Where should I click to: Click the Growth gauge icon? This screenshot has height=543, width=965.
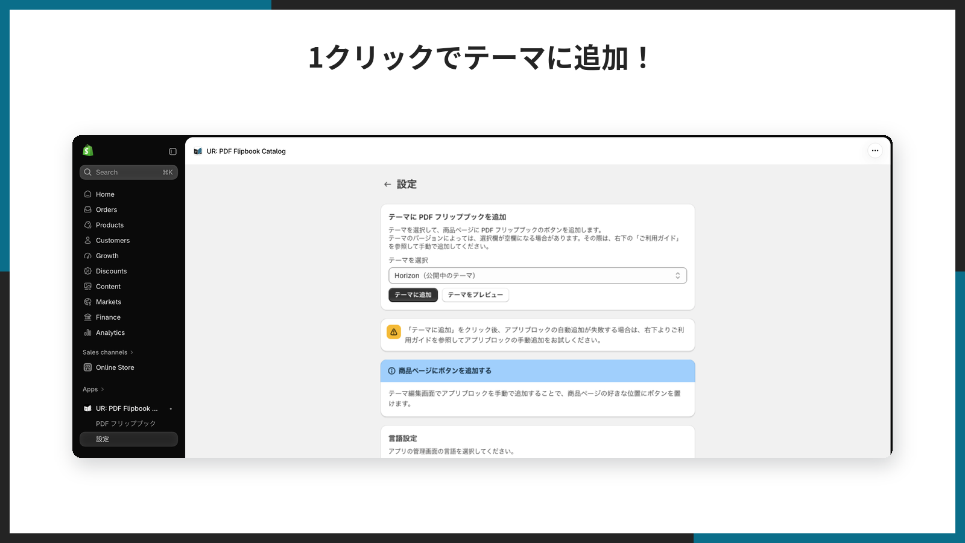[88, 256]
